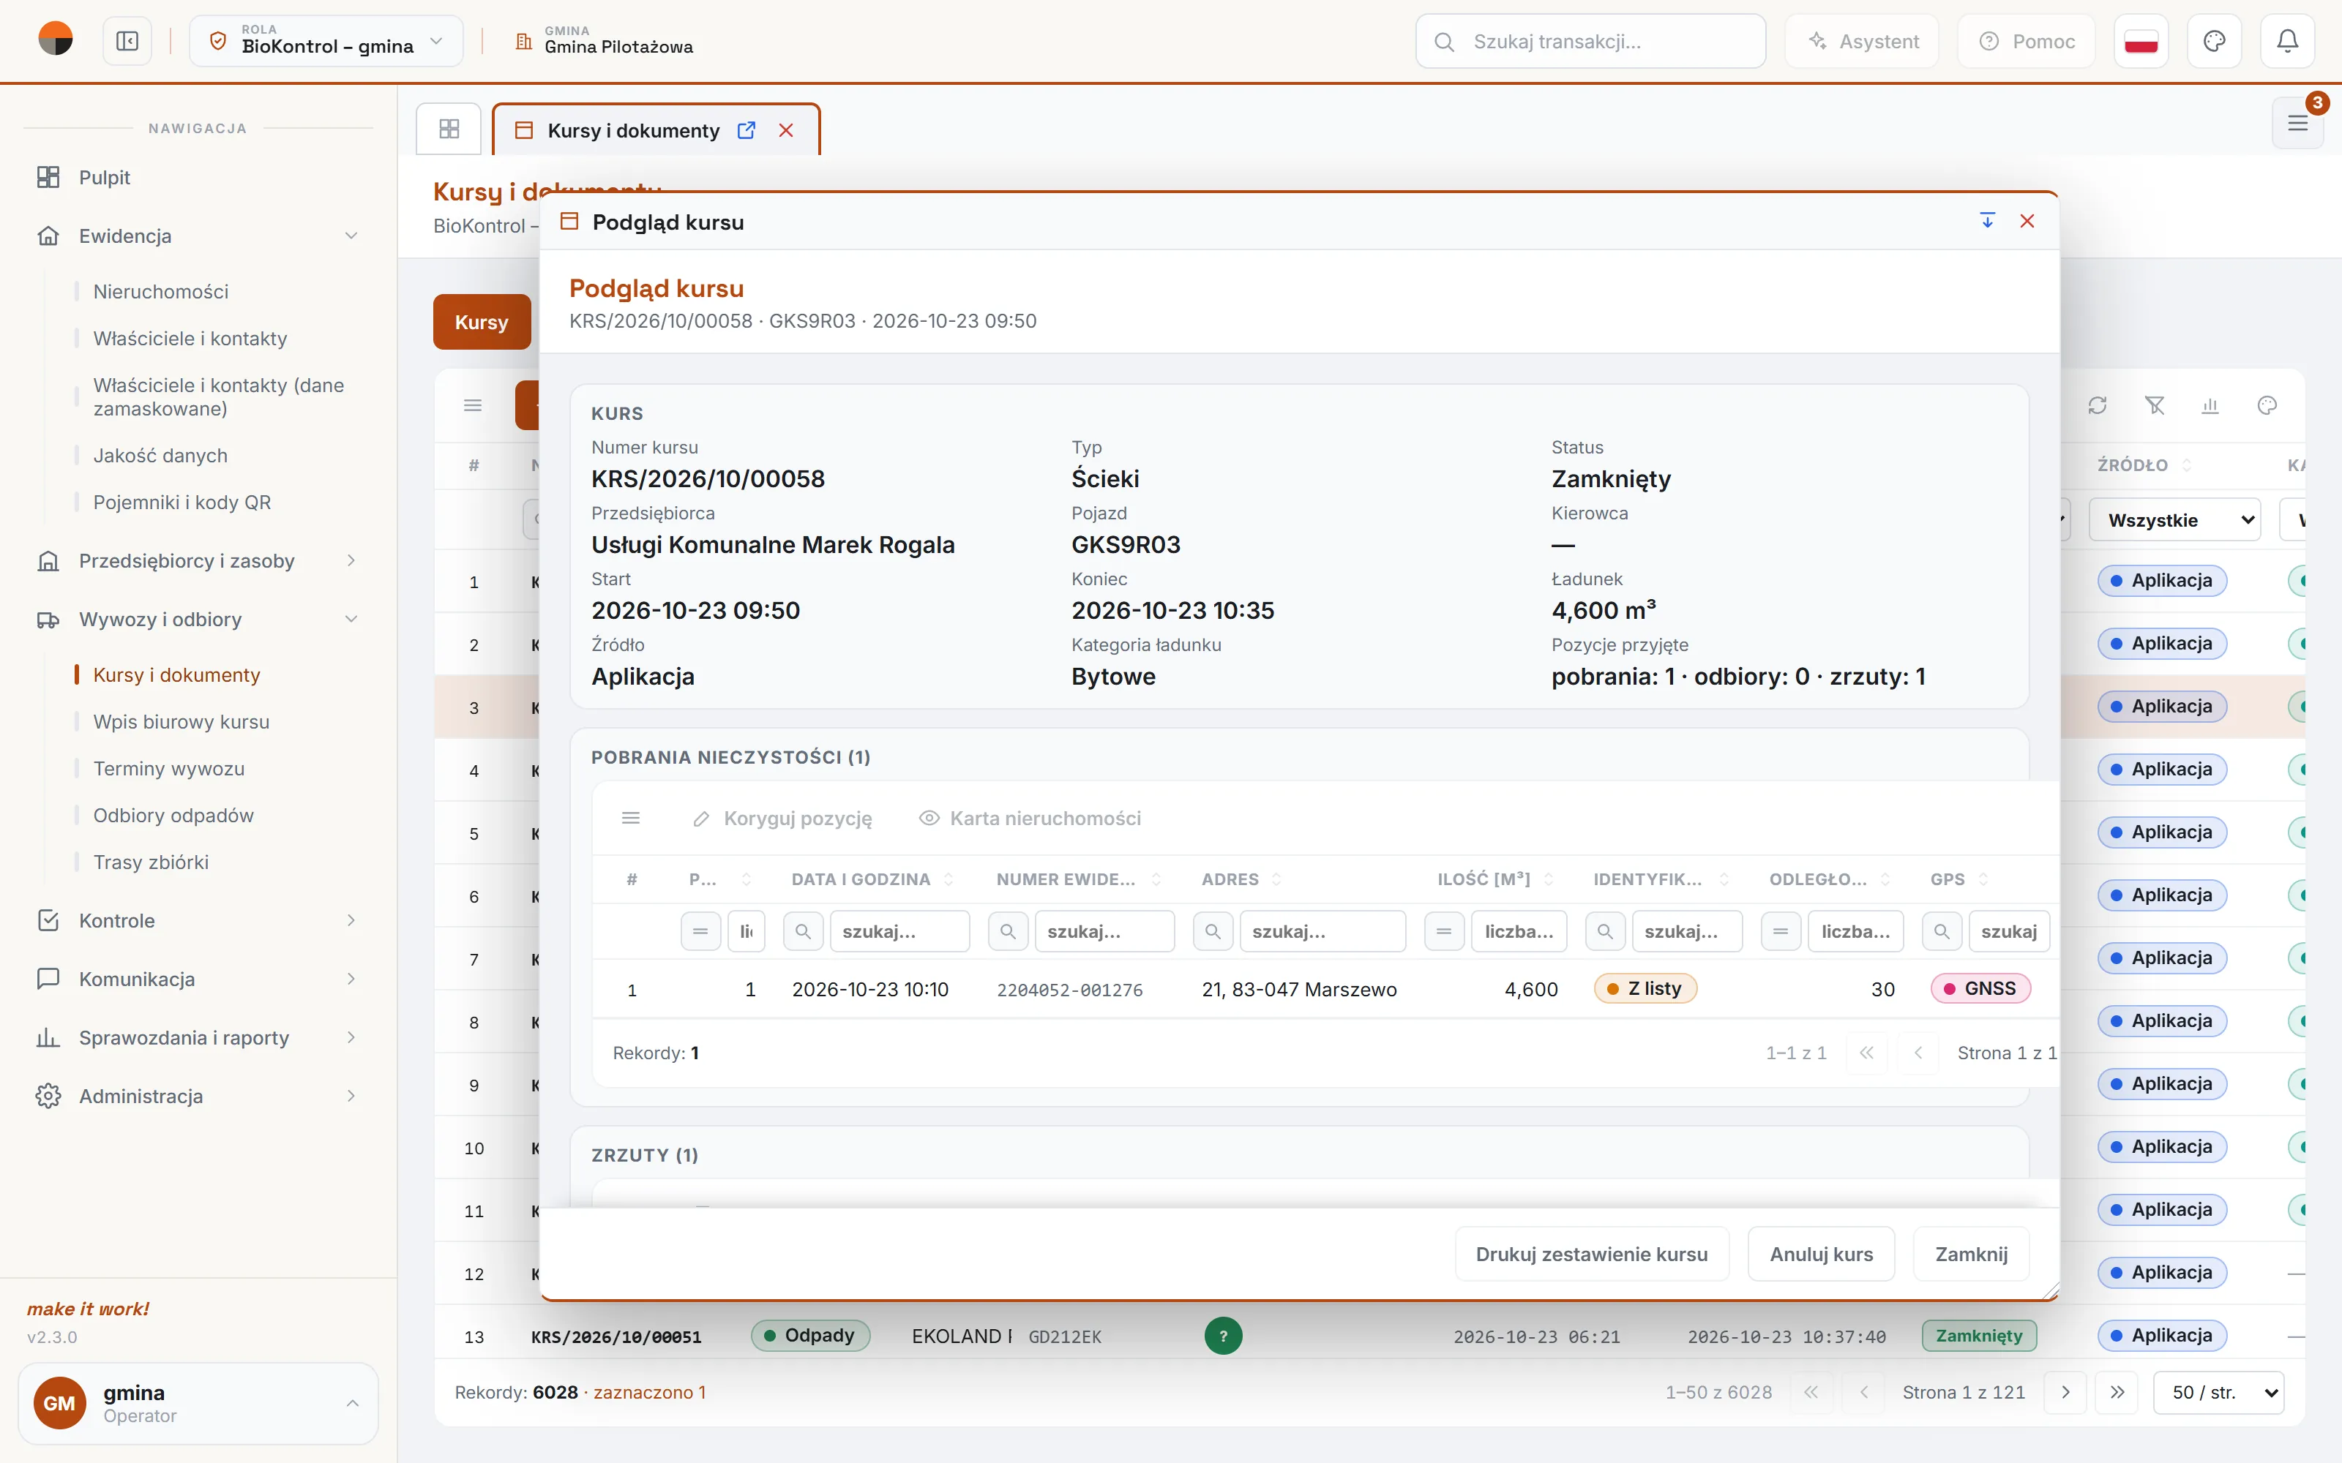This screenshot has height=1463, width=2342.
Task: Refresh the Kursy table
Action: [x=2097, y=405]
